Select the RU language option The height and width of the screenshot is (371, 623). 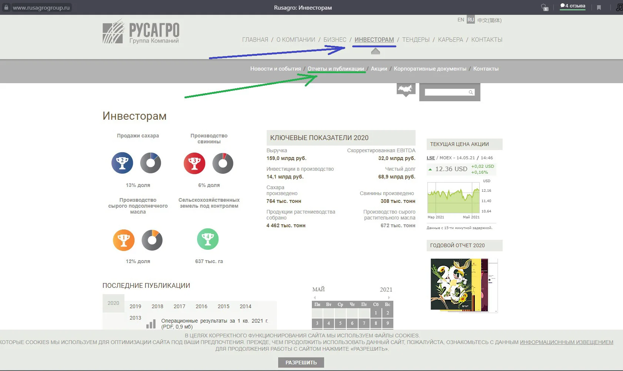coord(470,20)
